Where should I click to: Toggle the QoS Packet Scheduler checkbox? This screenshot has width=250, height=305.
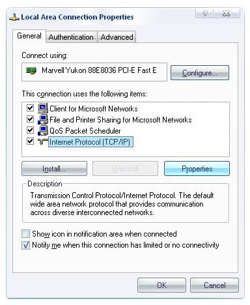[x=30, y=130]
